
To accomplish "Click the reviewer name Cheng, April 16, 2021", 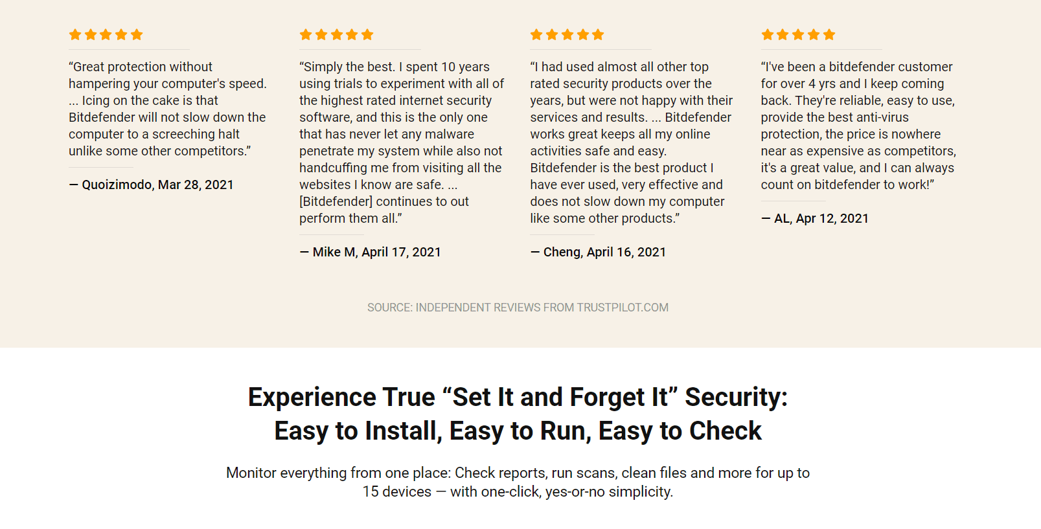I will [598, 252].
